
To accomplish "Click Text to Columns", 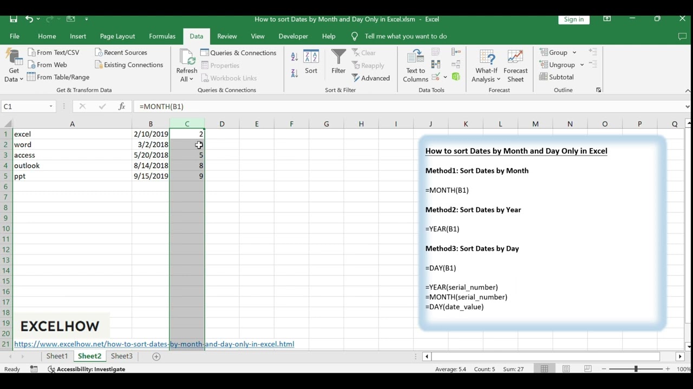I will 415,66.
